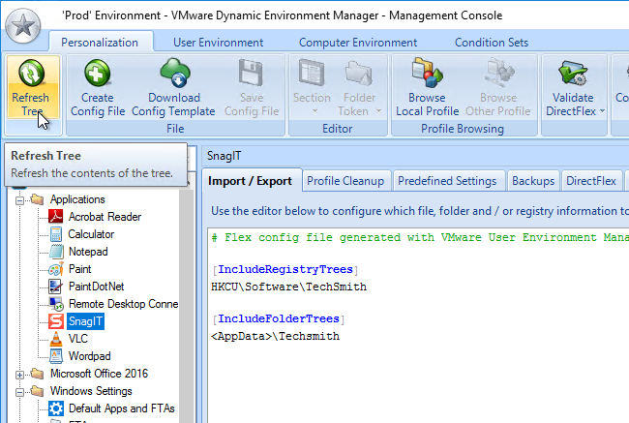
Task: Switch to the Profile Cleanup tab
Action: click(345, 181)
